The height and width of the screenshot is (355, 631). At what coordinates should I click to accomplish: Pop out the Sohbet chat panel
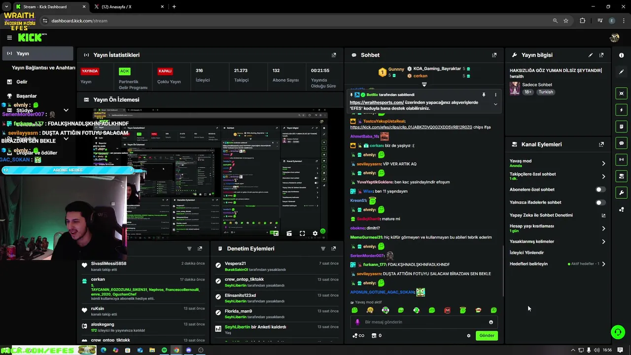494,55
